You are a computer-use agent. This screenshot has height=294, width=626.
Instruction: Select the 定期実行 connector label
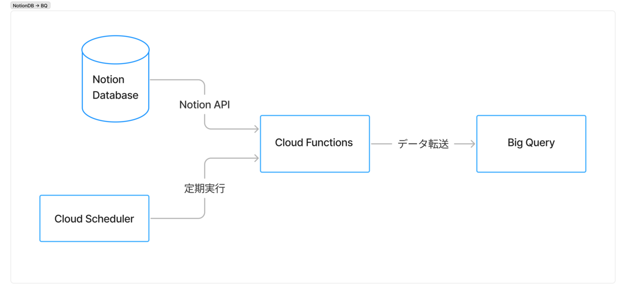point(204,189)
